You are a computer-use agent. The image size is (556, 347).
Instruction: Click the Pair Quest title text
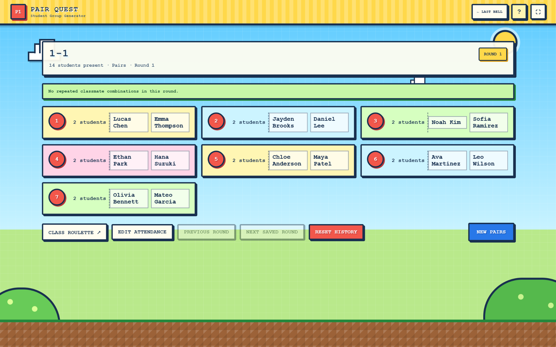[x=54, y=9]
